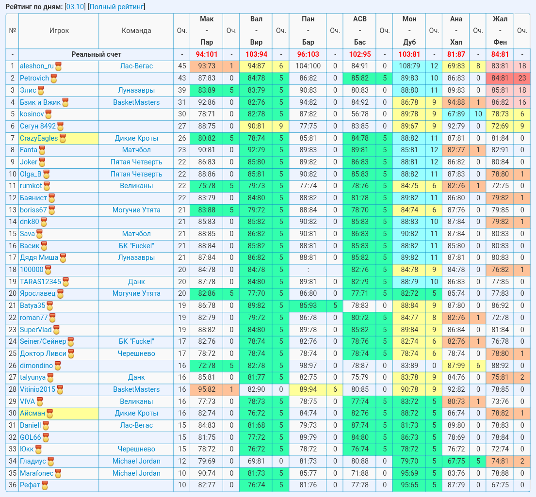The width and height of the screenshot is (536, 497).
Task: Open team page Луназавры for Элис
Action: pyautogui.click(x=136, y=90)
